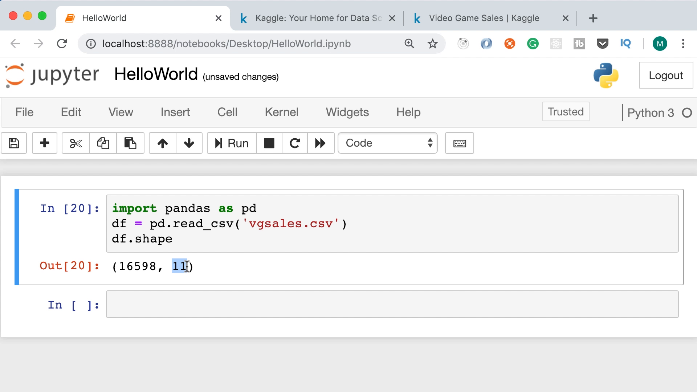
Task: Restart kernel and rerun all cells
Action: (x=320, y=143)
